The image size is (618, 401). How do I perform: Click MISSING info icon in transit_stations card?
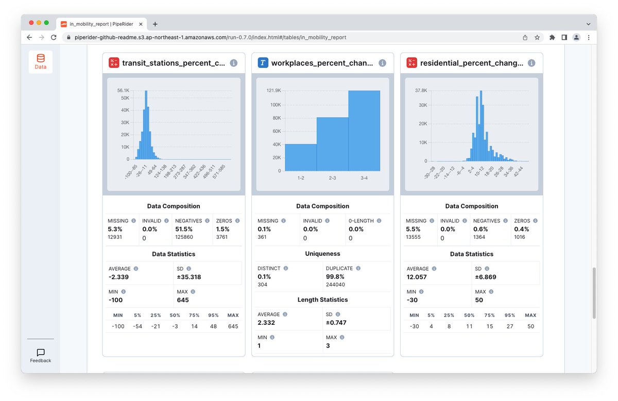tap(133, 221)
